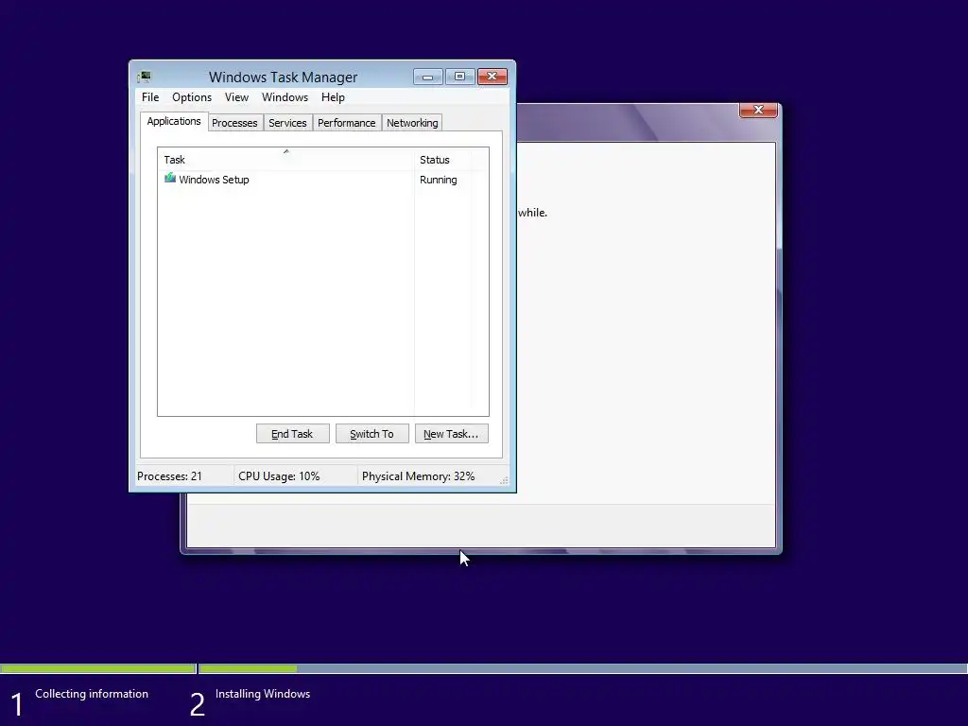Click the Switch To button
Viewport: 968px width, 726px height.
coord(372,433)
